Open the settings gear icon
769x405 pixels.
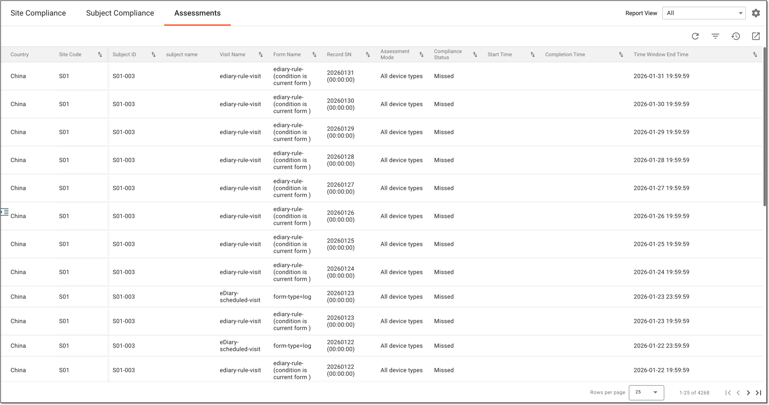tap(756, 13)
